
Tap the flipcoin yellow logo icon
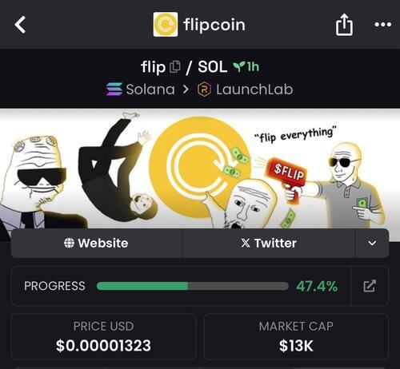[x=166, y=25]
